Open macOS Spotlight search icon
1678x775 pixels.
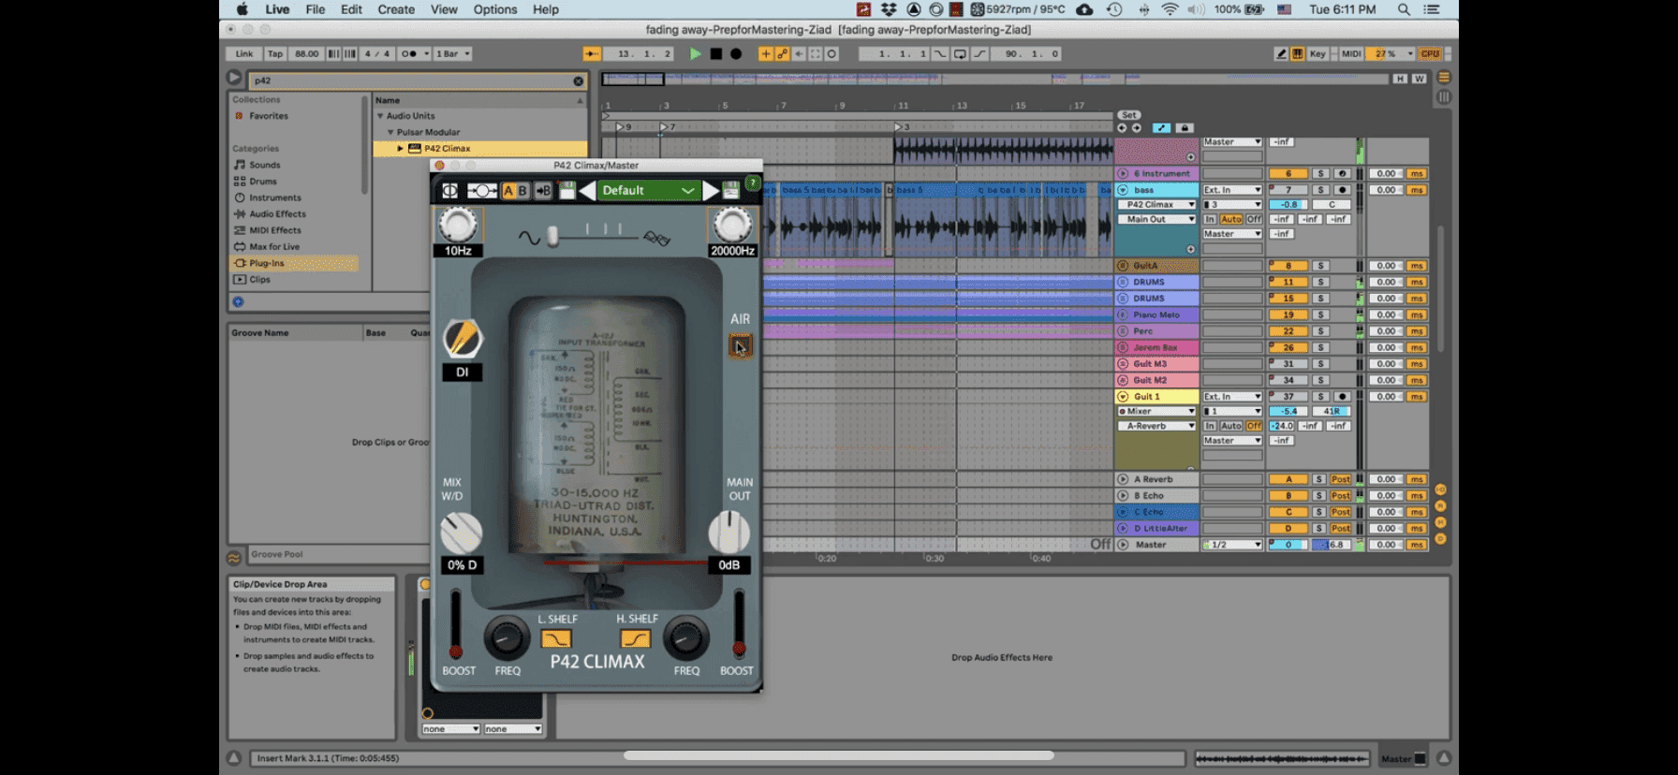(1404, 9)
